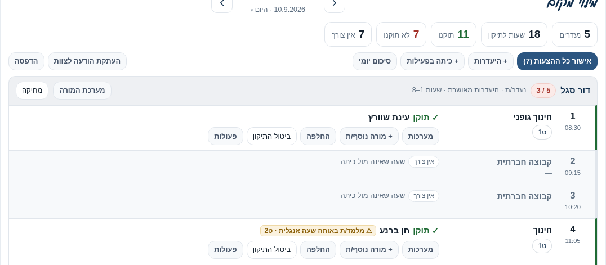Go to next day with the left chevron

point(222,3)
